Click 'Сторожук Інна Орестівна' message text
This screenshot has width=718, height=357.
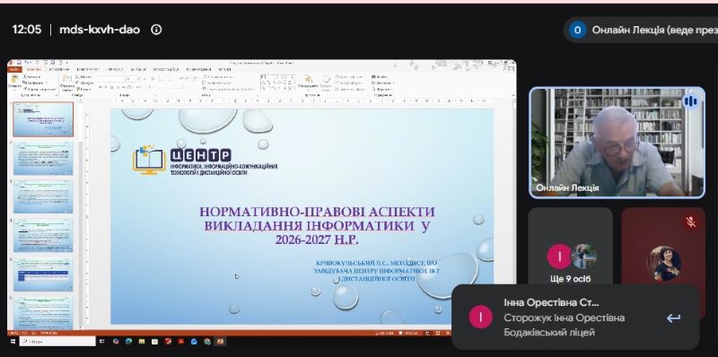pyautogui.click(x=565, y=318)
